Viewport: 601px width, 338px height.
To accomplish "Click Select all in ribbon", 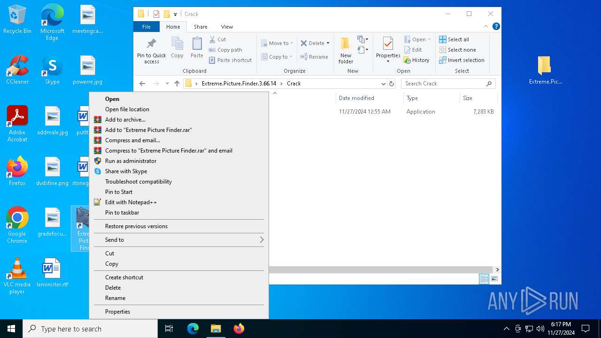I will click(x=454, y=39).
